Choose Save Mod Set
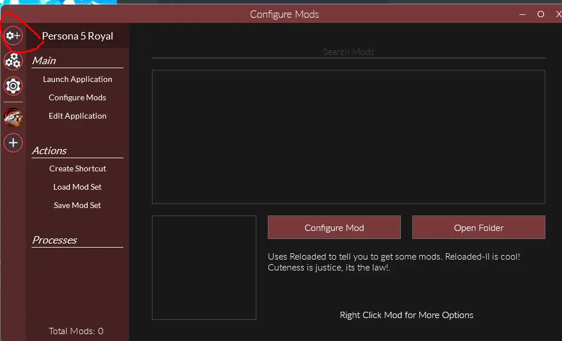Screen dimensions: 562x341 pos(77,205)
